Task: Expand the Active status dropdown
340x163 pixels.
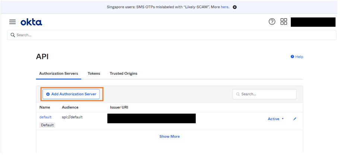Action: point(276,119)
